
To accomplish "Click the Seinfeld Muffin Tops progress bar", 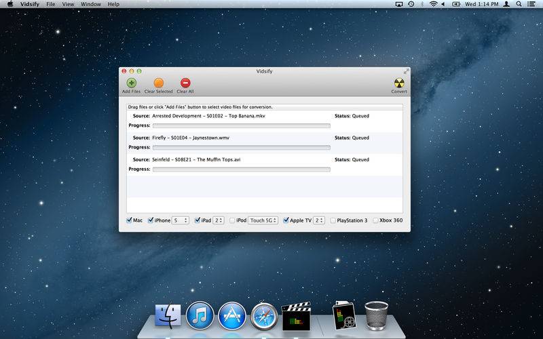I will pos(242,169).
